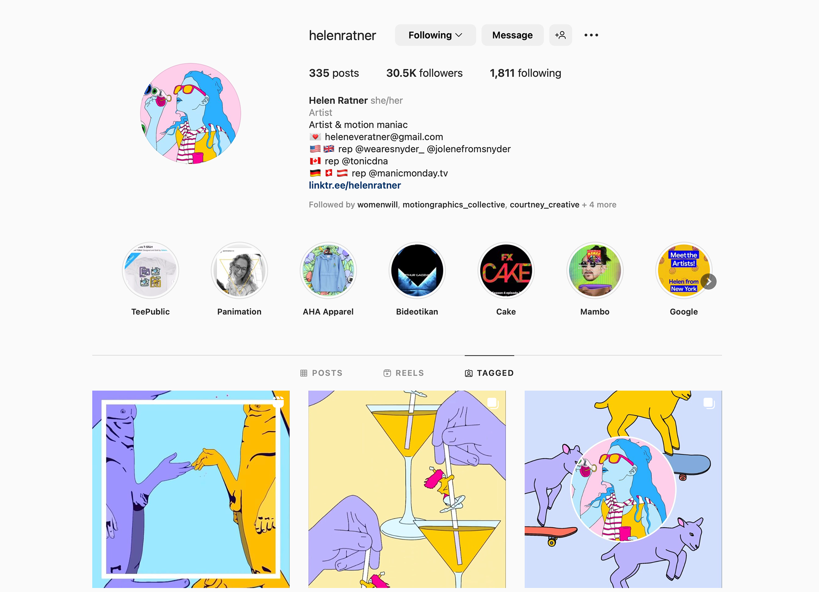819x592 pixels.
Task: View the AHA Apparel highlight
Action: coord(328,270)
